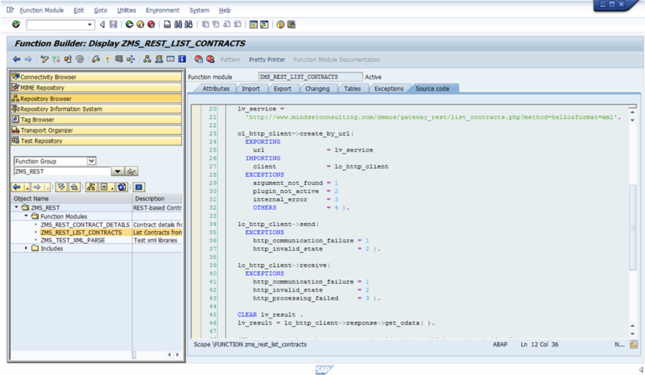Image resolution: width=645 pixels, height=375 pixels.
Task: Switch to the Tables tab
Action: click(352, 88)
